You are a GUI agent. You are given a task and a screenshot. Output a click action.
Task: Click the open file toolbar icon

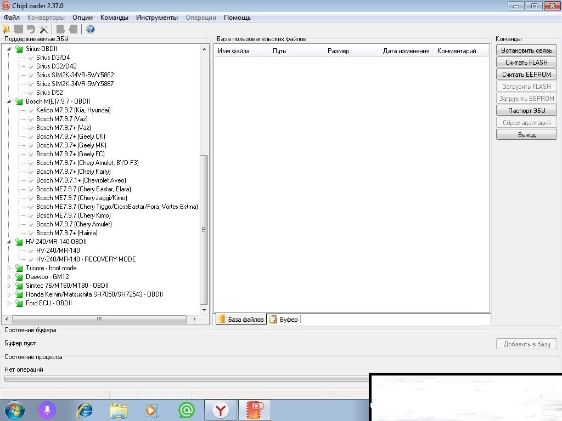click(x=7, y=29)
